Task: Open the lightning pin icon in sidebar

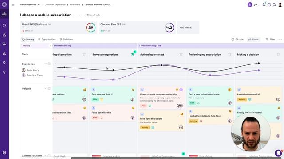Action: (x=4, y=63)
